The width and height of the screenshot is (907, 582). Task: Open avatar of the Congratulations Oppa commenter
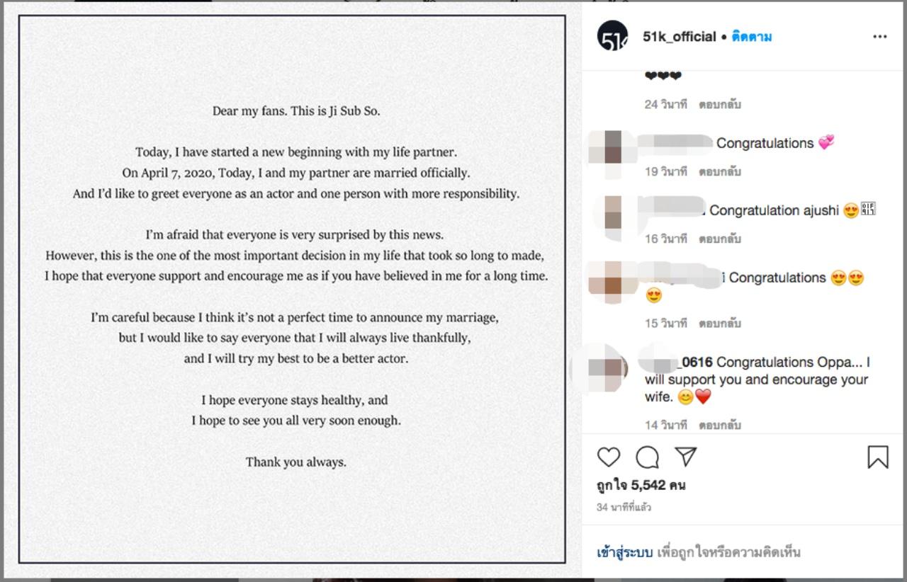pos(609,369)
